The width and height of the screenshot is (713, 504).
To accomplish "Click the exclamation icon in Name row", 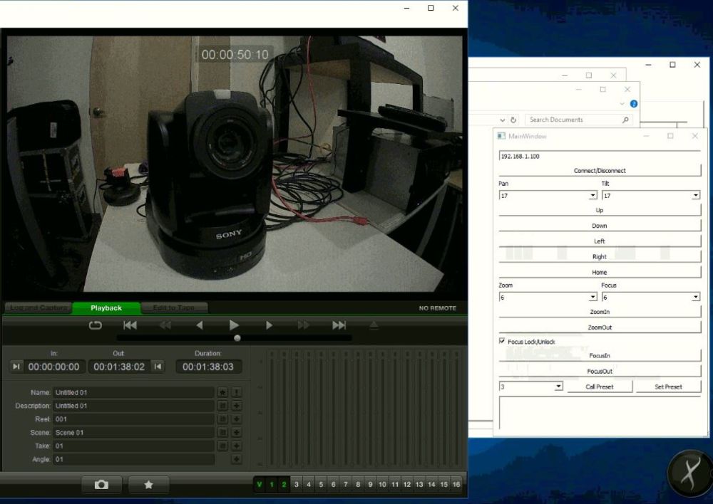I will 237,392.
